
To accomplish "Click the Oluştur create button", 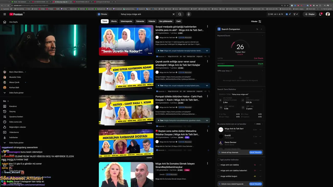I will coord(310,14).
